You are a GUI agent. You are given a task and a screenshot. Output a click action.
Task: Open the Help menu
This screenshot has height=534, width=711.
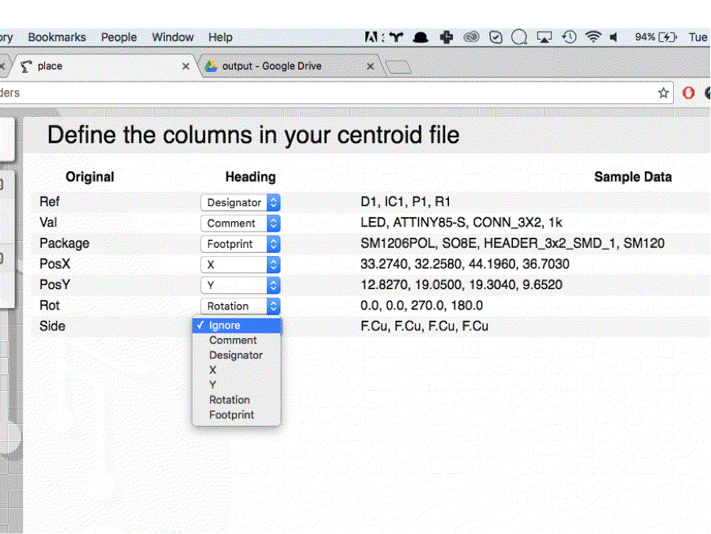[x=220, y=37]
